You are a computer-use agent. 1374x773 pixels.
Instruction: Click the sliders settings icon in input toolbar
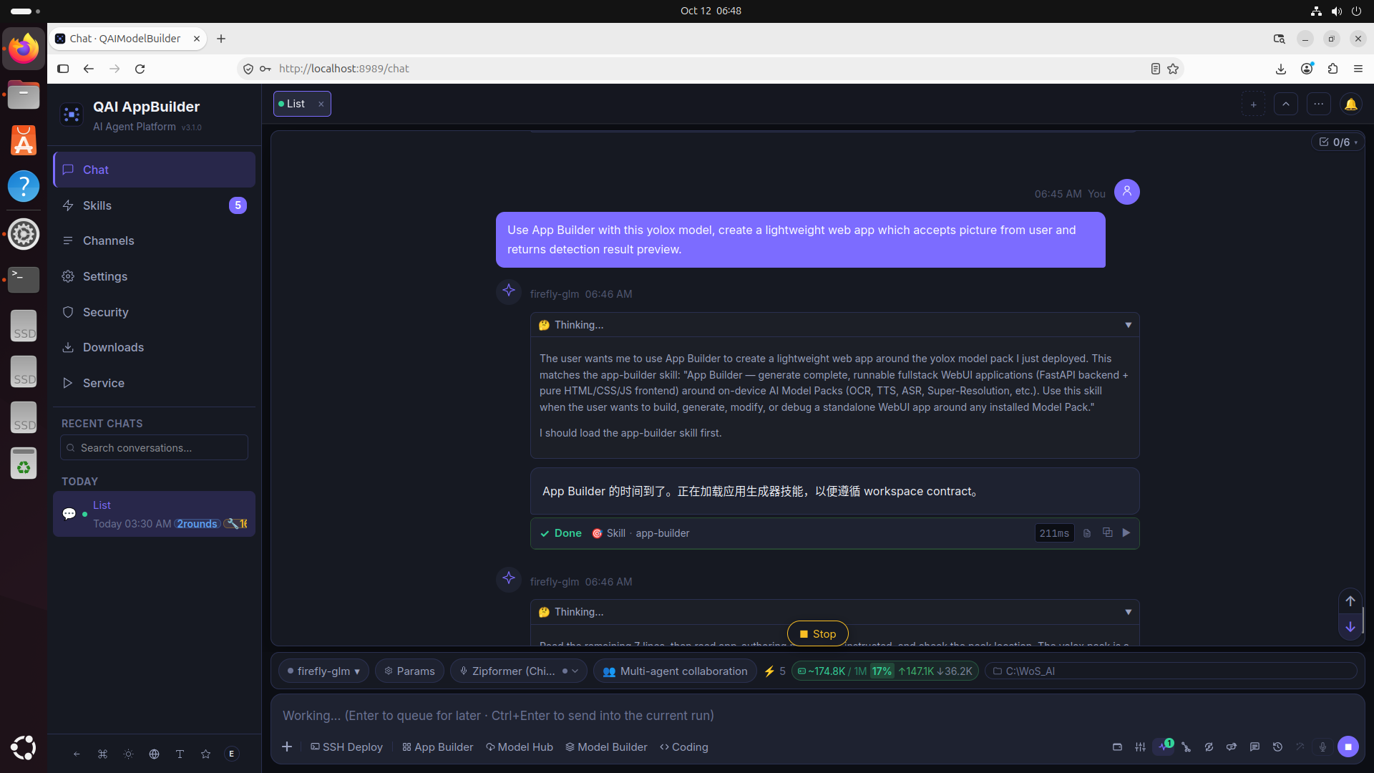(x=1140, y=747)
